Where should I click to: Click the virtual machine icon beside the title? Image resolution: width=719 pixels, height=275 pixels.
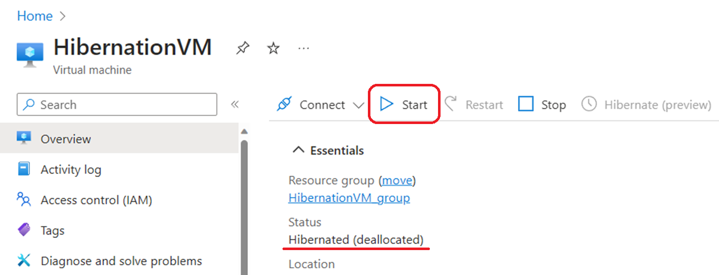[30, 55]
